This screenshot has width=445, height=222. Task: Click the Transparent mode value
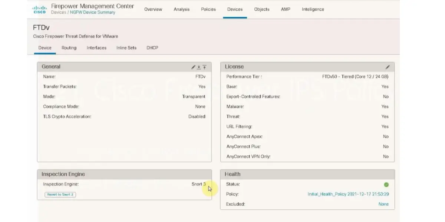pos(194,97)
